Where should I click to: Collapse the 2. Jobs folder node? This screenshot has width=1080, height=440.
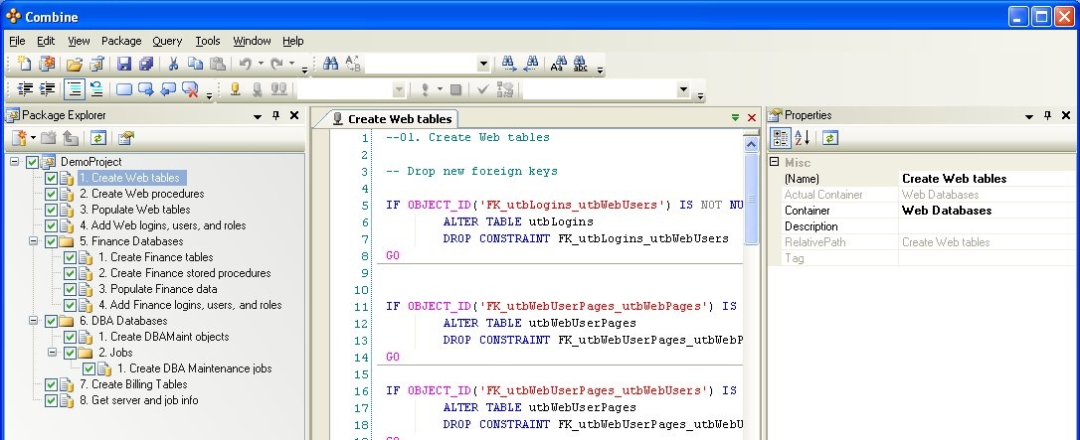53,353
